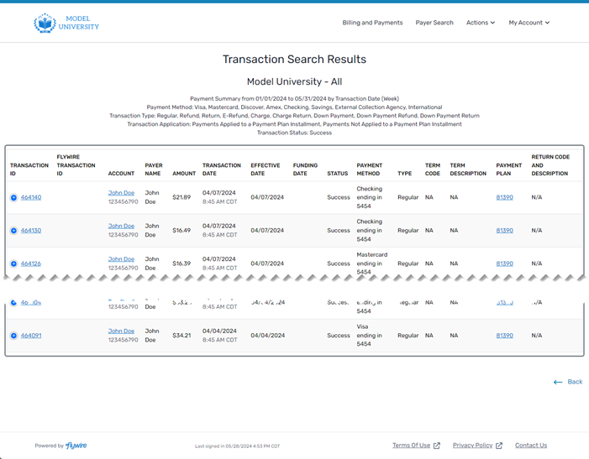Open John Doe account in 464140 row
Screen dimensions: 589x459
coord(121,193)
